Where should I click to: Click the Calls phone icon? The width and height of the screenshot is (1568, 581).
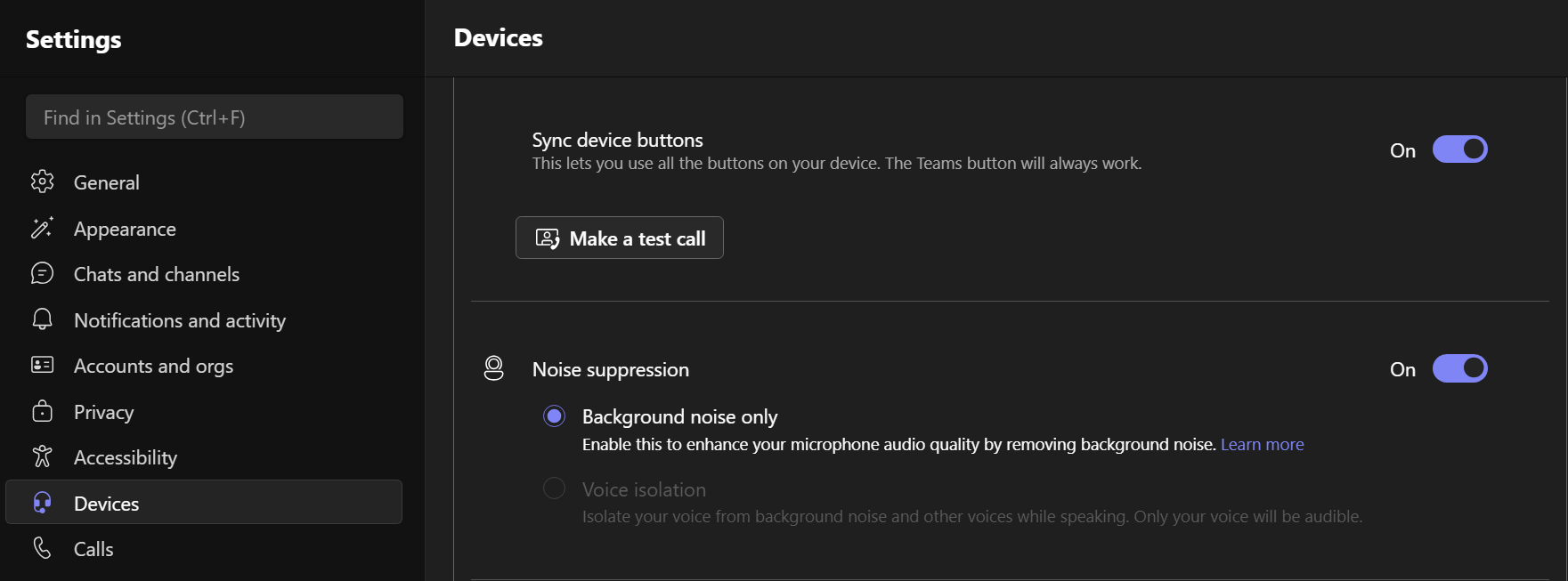(42, 548)
